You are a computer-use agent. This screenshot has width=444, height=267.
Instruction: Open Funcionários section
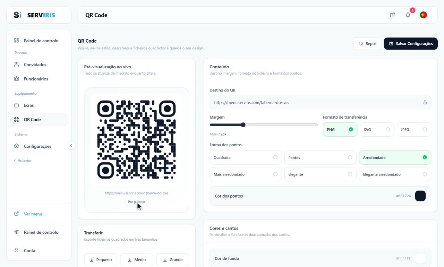tap(39, 79)
